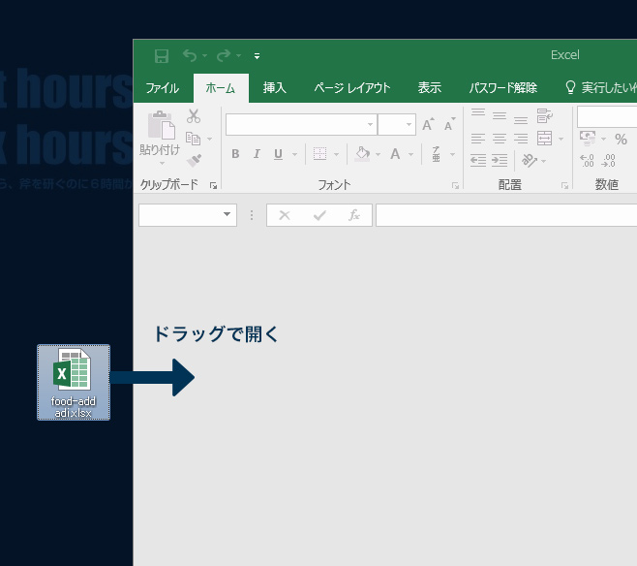Click the Insert Function fx button
This screenshot has height=566, width=637.
pyautogui.click(x=354, y=215)
